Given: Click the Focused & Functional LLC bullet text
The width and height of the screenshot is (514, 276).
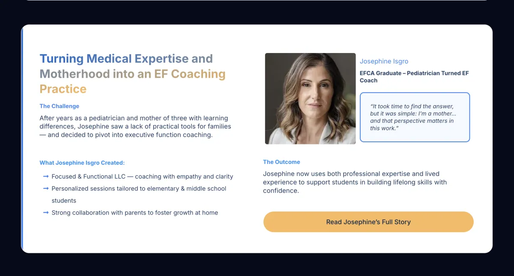Looking at the screenshot, I should point(142,176).
